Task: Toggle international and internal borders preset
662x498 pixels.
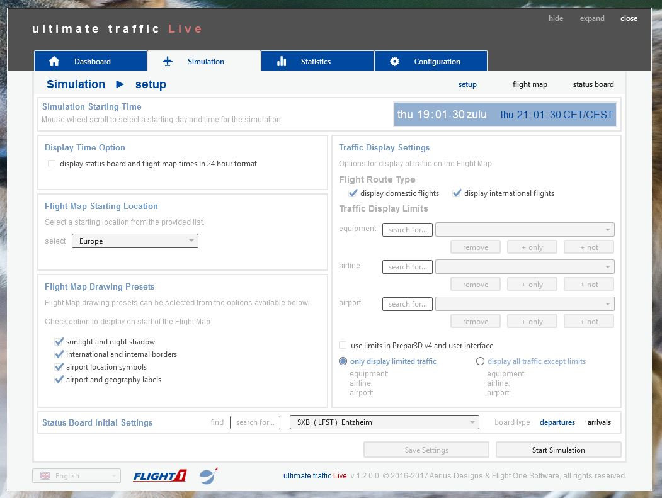Action: pyautogui.click(x=59, y=354)
